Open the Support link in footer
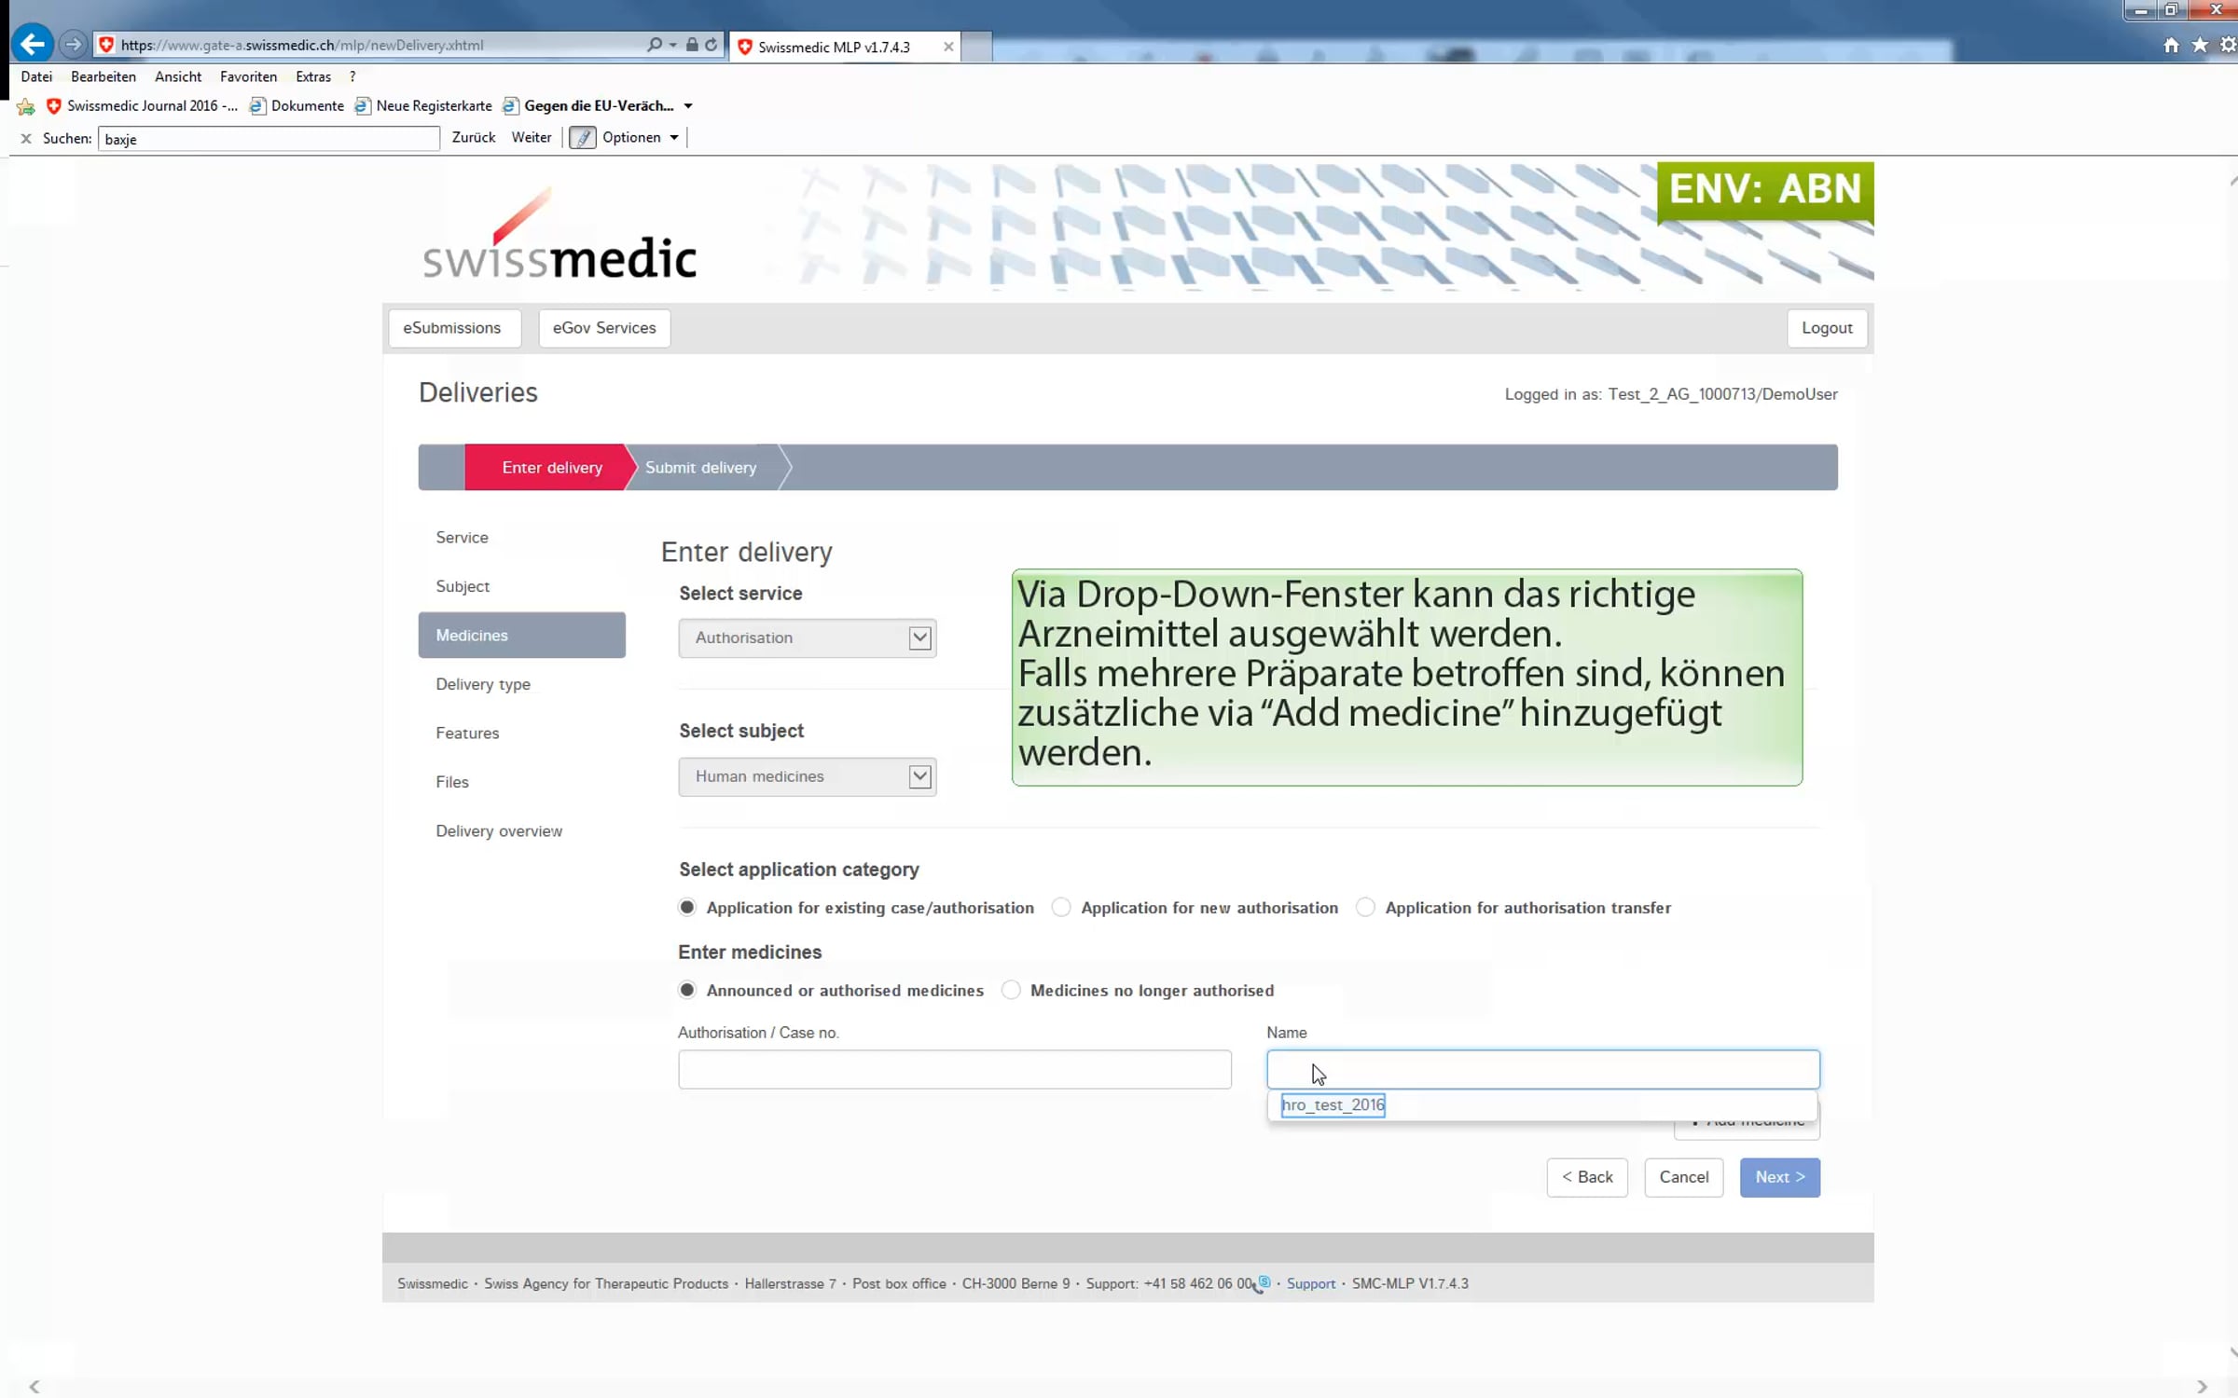The width and height of the screenshot is (2238, 1398). point(1311,1284)
